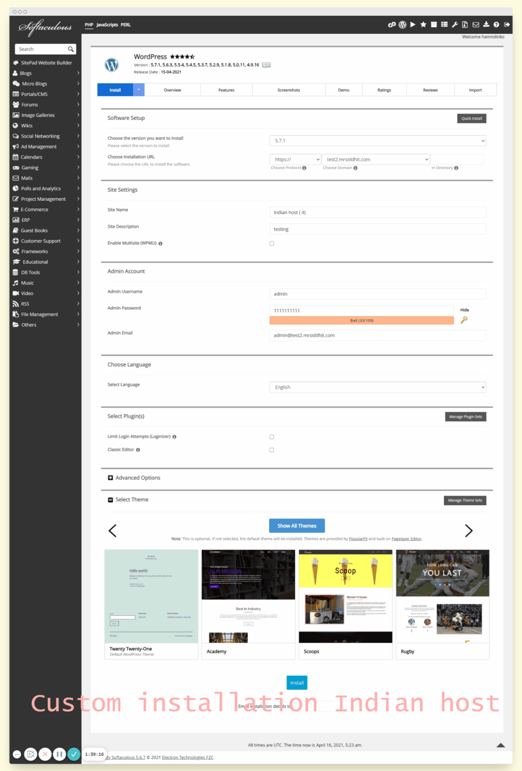Open the import download icon
This screenshot has width=522, height=771.
click(x=486, y=25)
